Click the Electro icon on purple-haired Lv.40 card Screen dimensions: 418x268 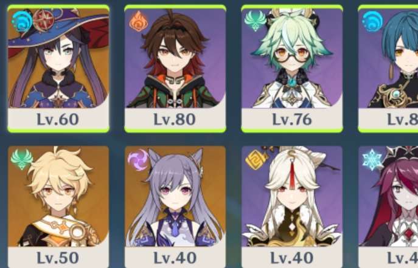tap(138, 160)
